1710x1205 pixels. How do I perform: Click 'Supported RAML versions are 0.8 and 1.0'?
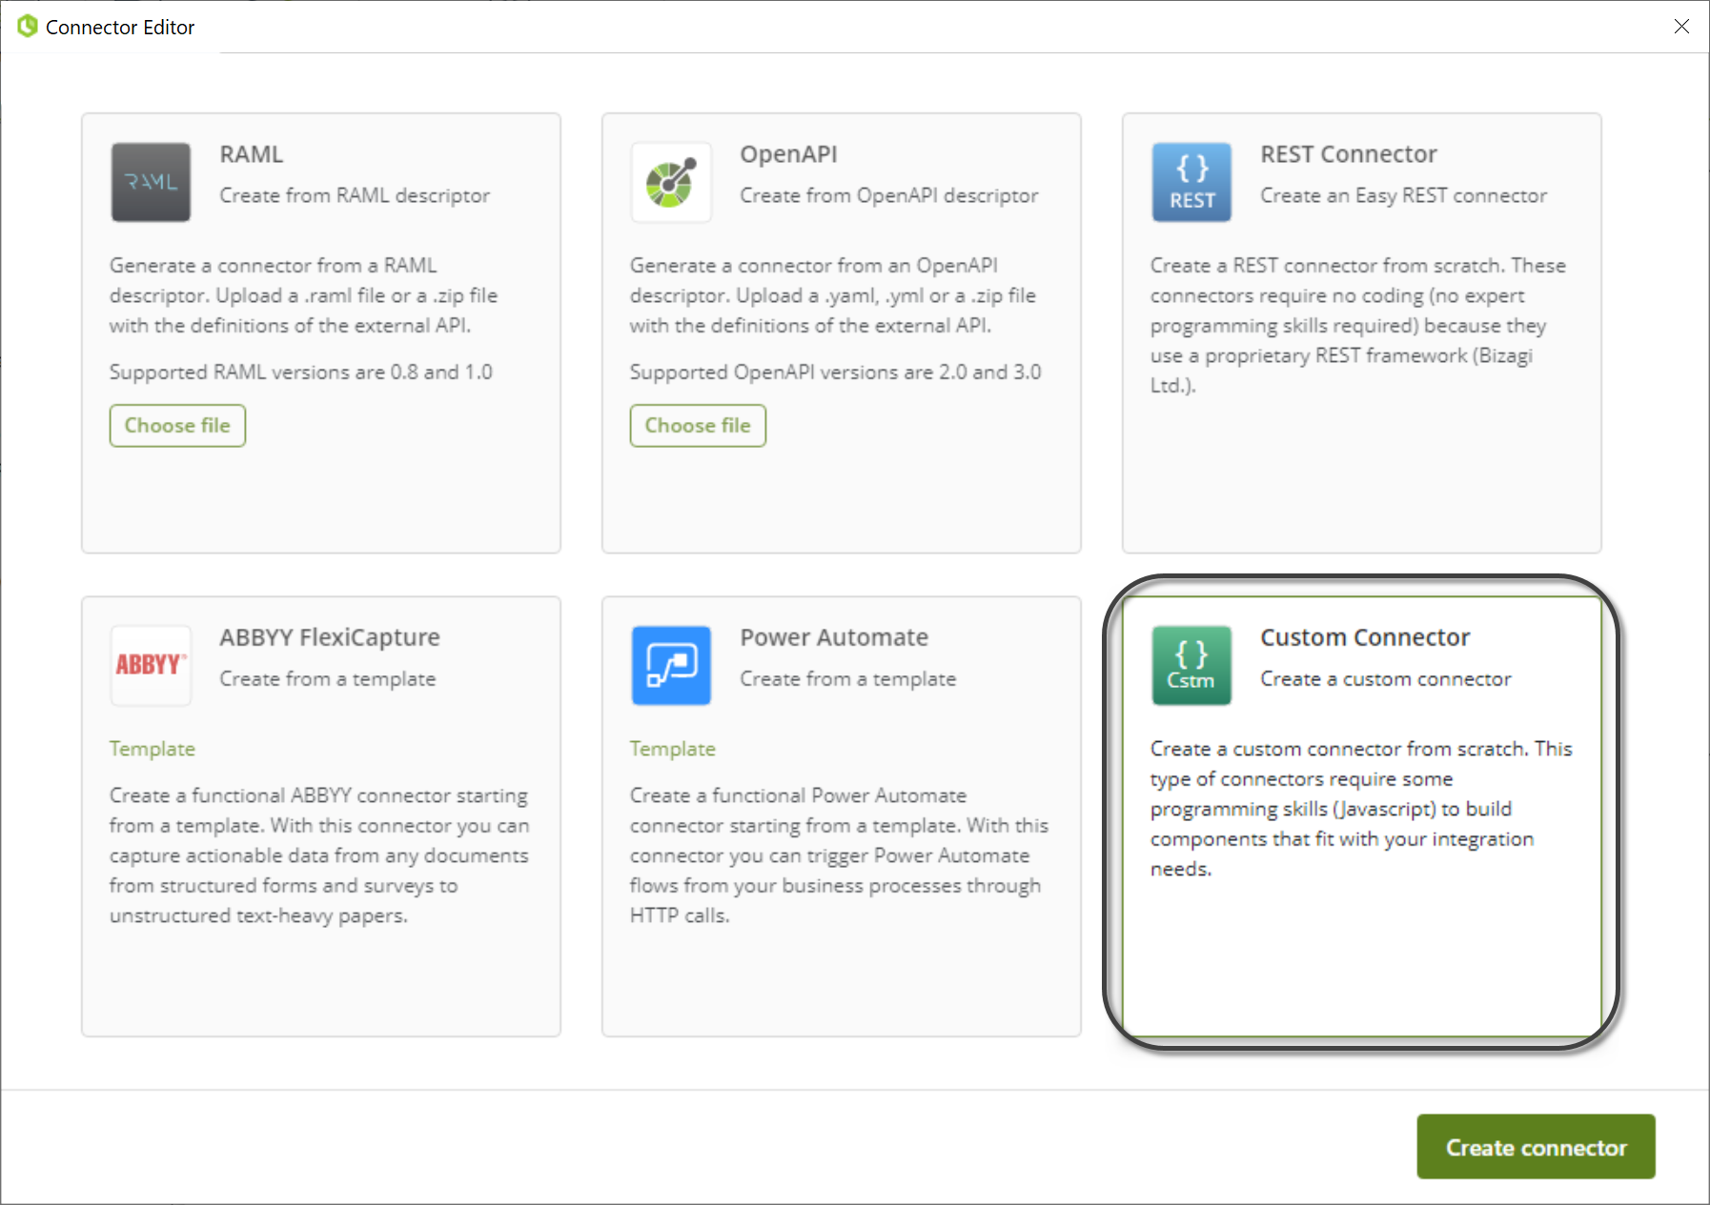tap(300, 372)
